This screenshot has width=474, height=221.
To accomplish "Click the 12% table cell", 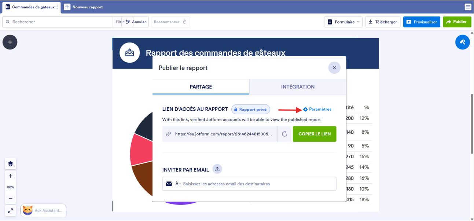I will [x=364, y=118].
